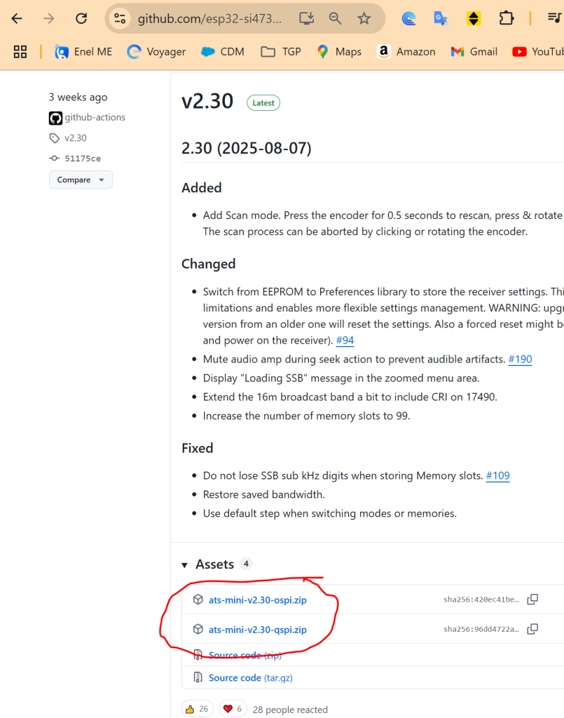Download ats-mini-v2.30-ospi.zip

pyautogui.click(x=257, y=600)
